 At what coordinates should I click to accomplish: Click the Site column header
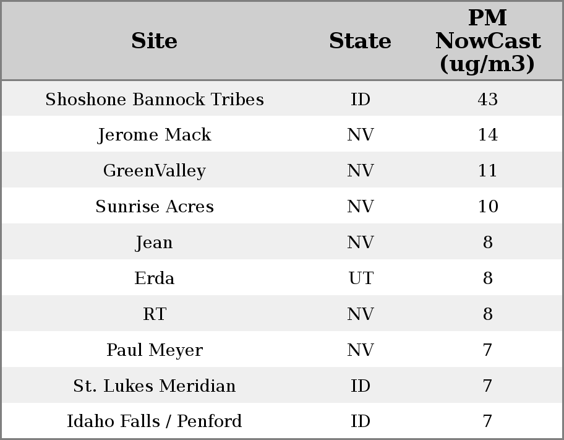(x=155, y=41)
